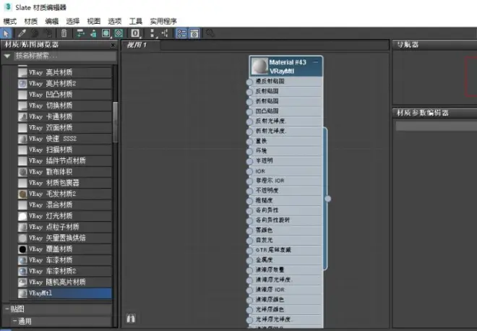Open the browser options dropdown arrow
This screenshot has width=477, height=331.
click(7, 56)
